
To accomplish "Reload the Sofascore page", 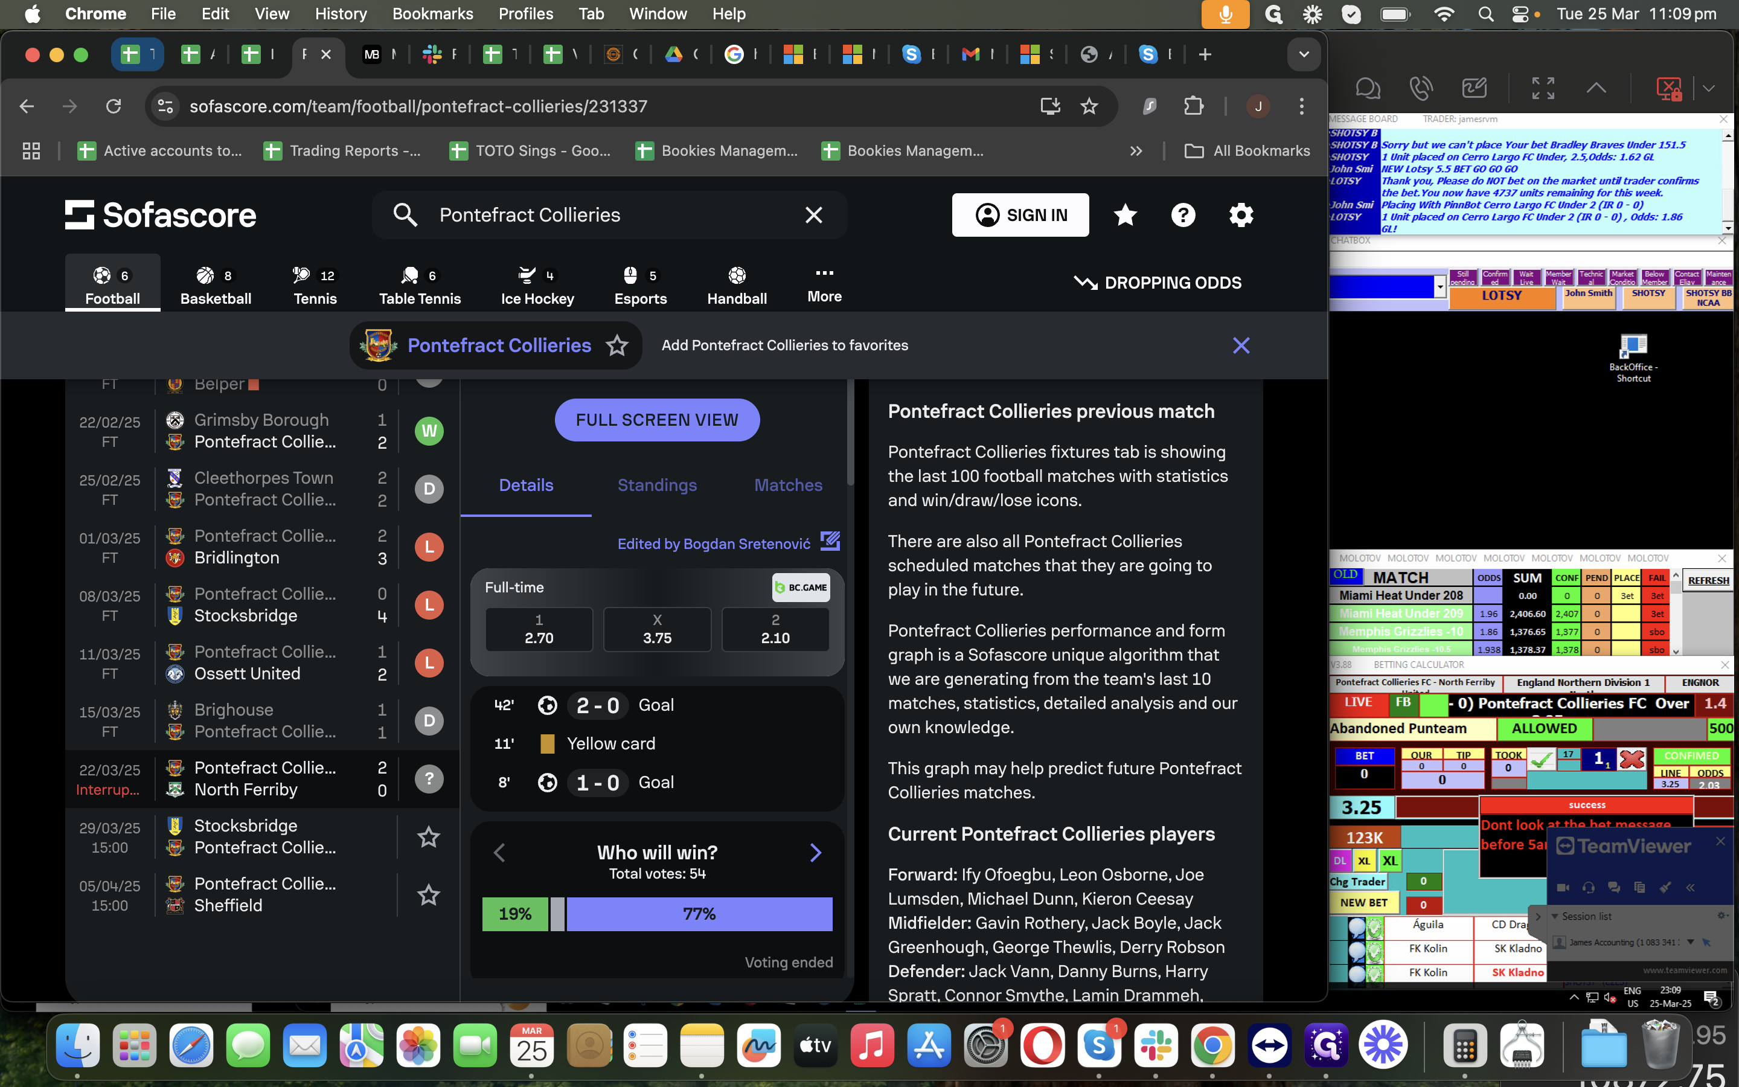I will [114, 106].
